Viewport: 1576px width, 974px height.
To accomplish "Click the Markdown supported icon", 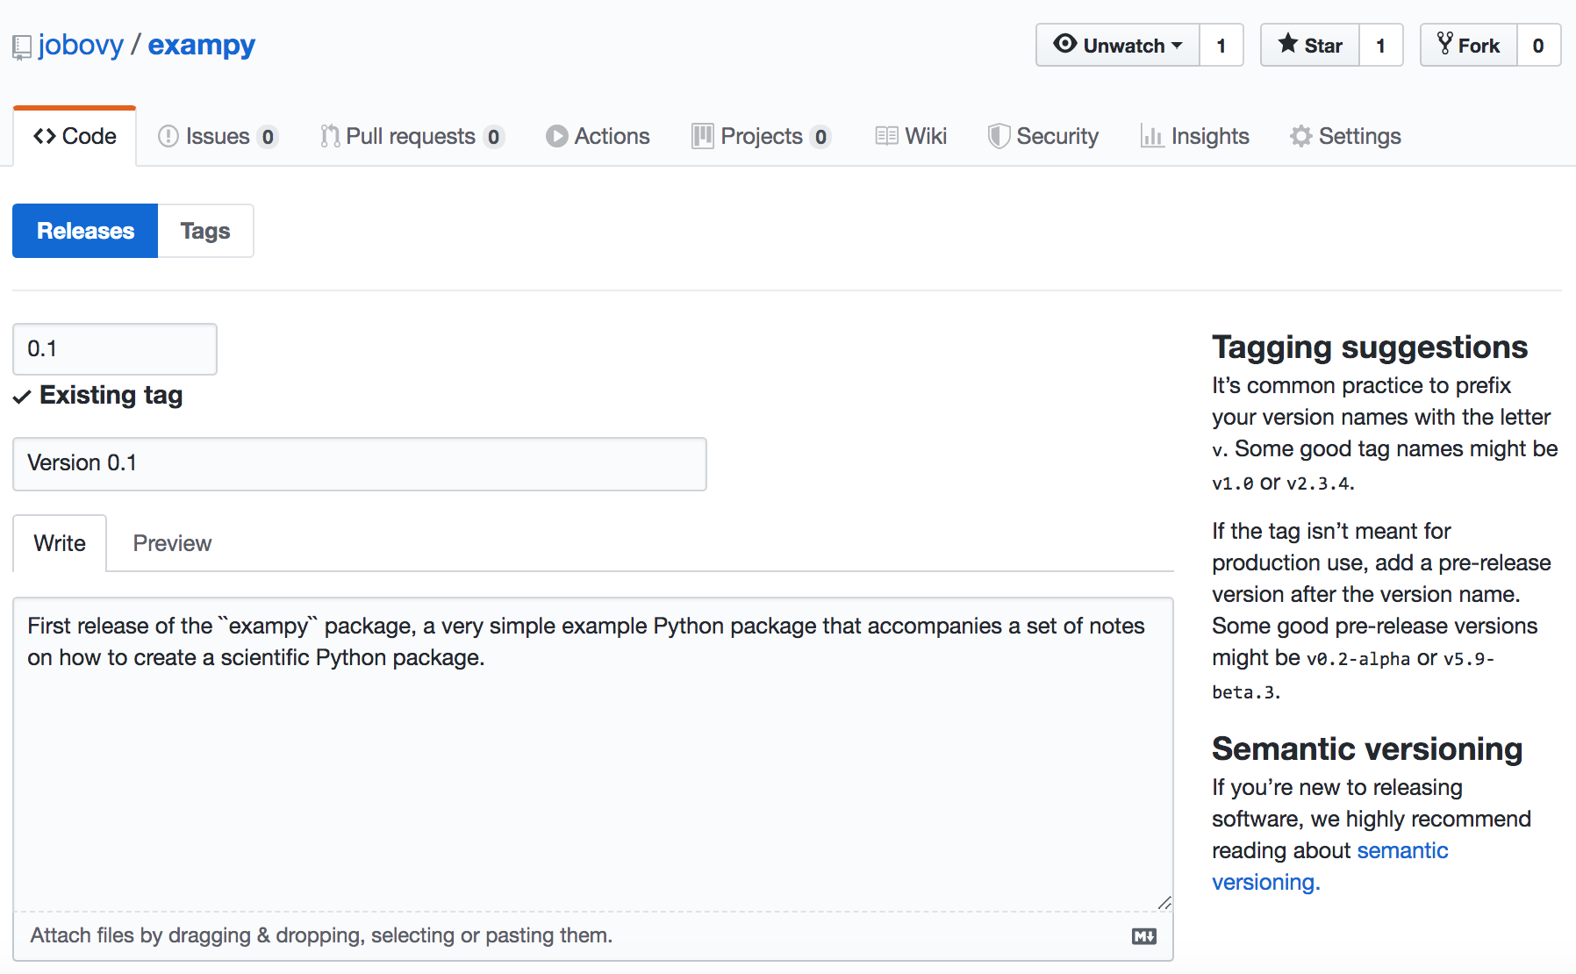I will (x=1144, y=936).
